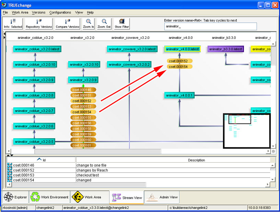This screenshot has width=280, height=212.
Task: Select the highlighted animator_x4.0.0.latest node
Action: (x=182, y=49)
